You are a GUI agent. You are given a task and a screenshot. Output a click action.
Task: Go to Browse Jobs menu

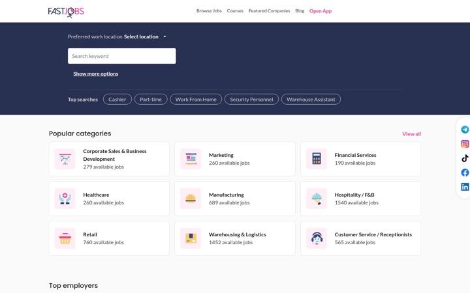(x=209, y=11)
